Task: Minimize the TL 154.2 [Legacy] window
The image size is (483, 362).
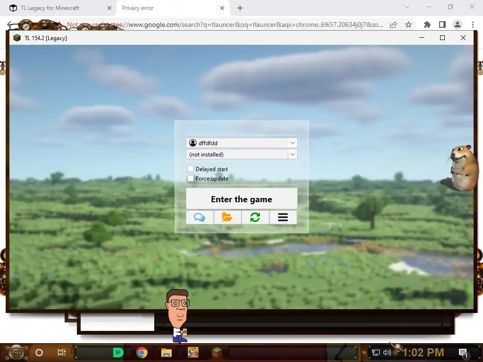Action: [x=422, y=38]
